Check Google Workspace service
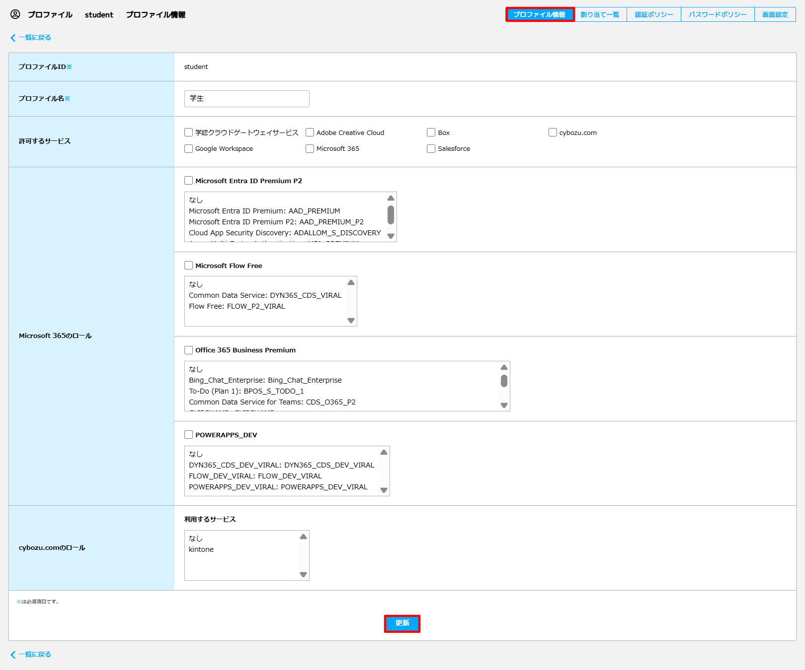Image resolution: width=805 pixels, height=670 pixels. click(188, 148)
